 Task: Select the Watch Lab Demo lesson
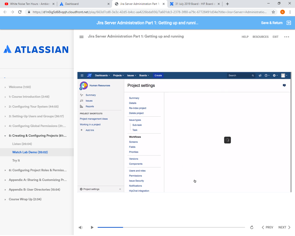[x=30, y=152]
